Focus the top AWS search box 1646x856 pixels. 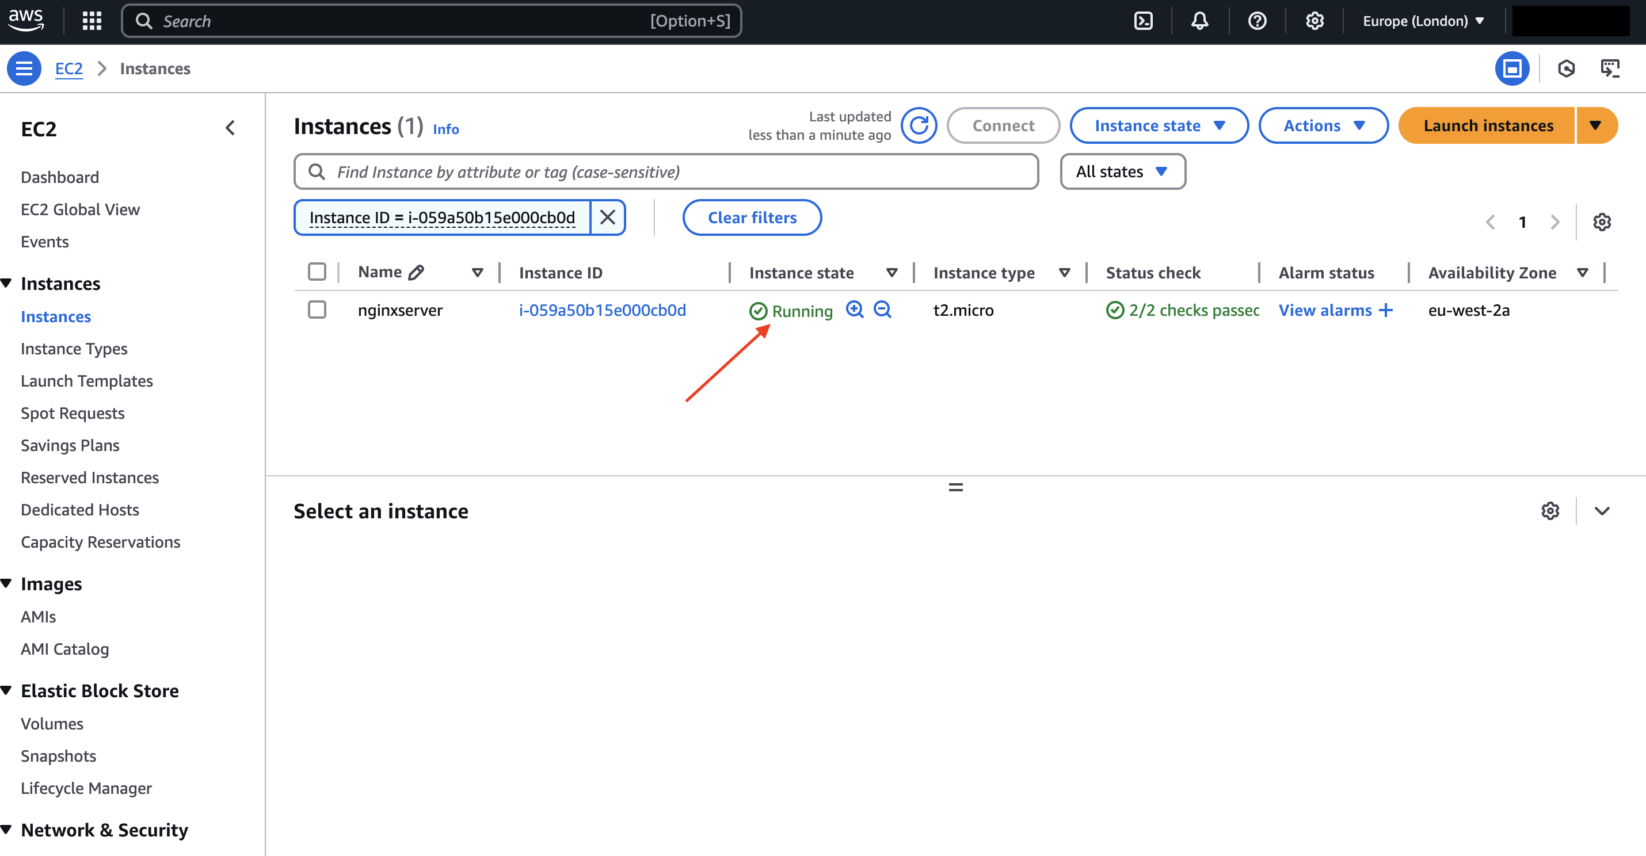pyautogui.click(x=431, y=21)
